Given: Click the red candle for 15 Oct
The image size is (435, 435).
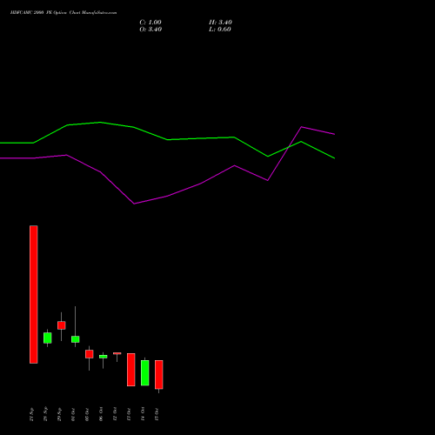Looking at the screenshot, I should click(159, 375).
